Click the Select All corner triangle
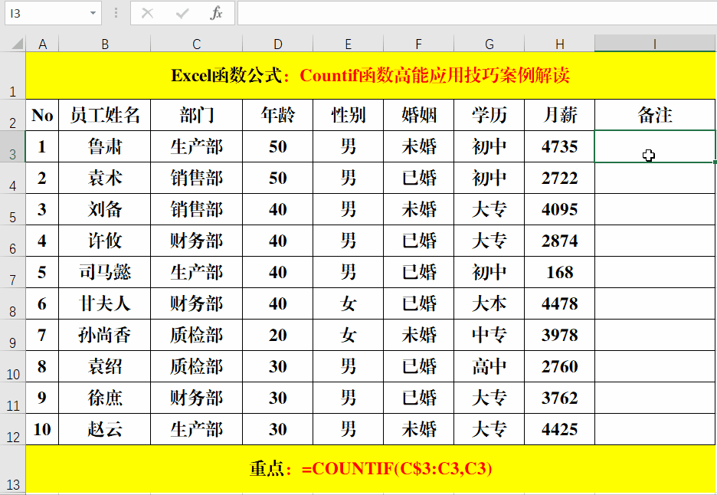This screenshot has width=717, height=495. pos(17,44)
